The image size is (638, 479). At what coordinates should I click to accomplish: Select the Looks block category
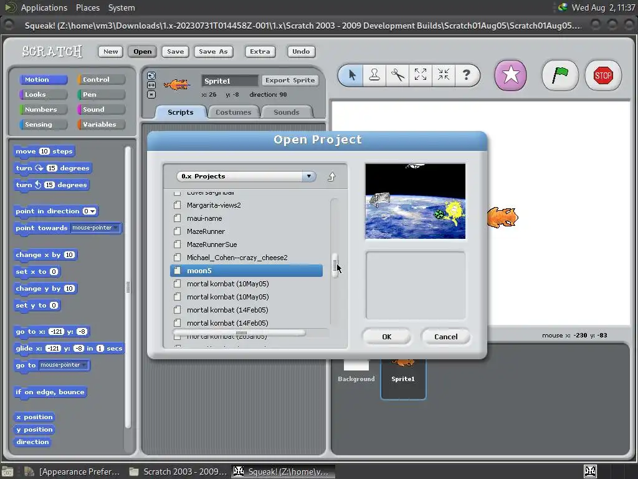click(43, 95)
